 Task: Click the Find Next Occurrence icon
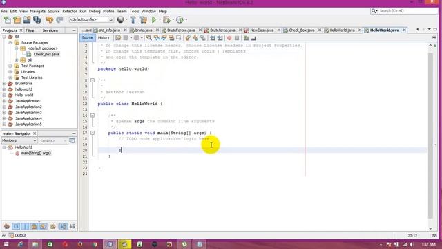(x=164, y=38)
